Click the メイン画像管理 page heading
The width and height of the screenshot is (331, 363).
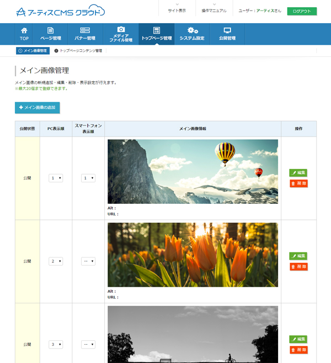pos(44,70)
